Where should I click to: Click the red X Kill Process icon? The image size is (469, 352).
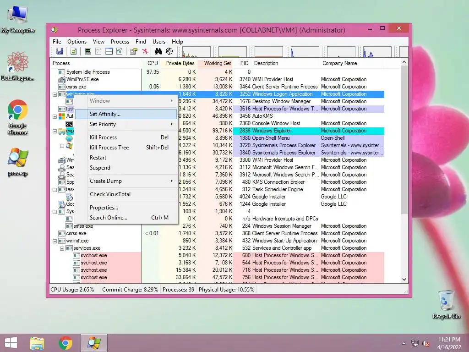point(145,51)
